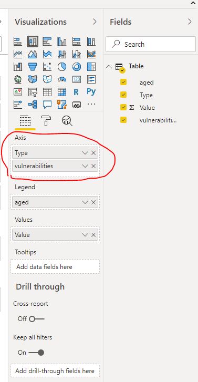The height and width of the screenshot is (382, 198).
Task: Uncheck the Type field checkbox
Action: tap(123, 95)
